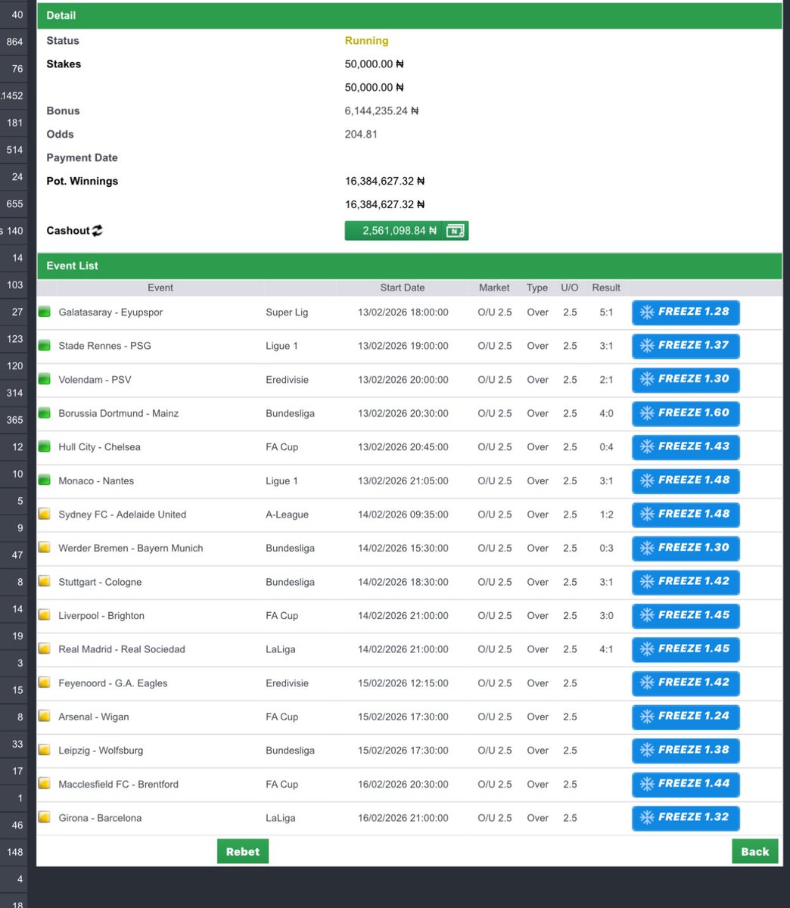Click the Event List section header
Viewport: 790px width, 908px height.
[409, 266]
